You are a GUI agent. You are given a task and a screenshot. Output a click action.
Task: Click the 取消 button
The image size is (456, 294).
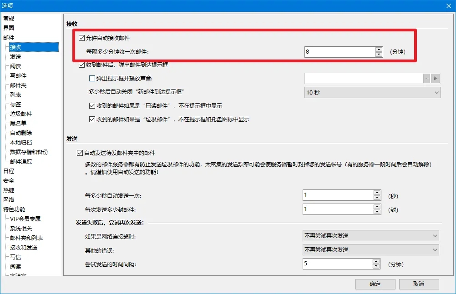(x=418, y=284)
